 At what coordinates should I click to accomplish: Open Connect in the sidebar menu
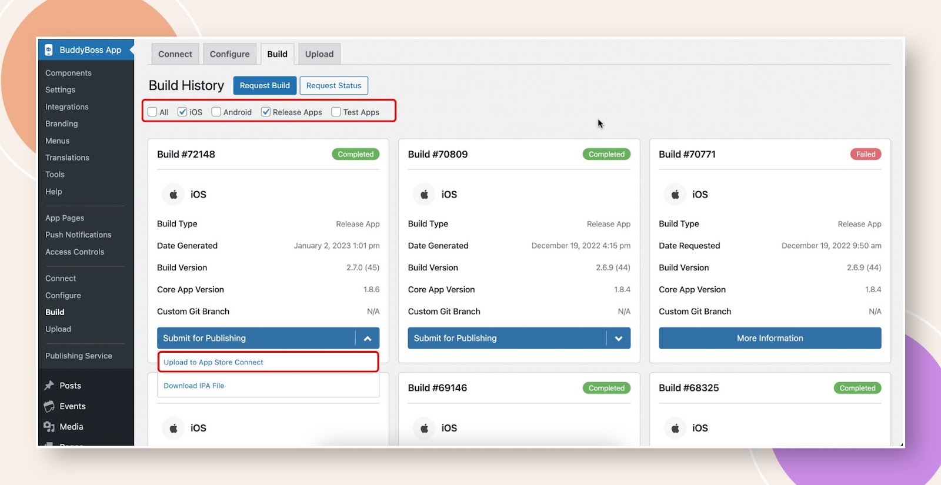click(61, 278)
